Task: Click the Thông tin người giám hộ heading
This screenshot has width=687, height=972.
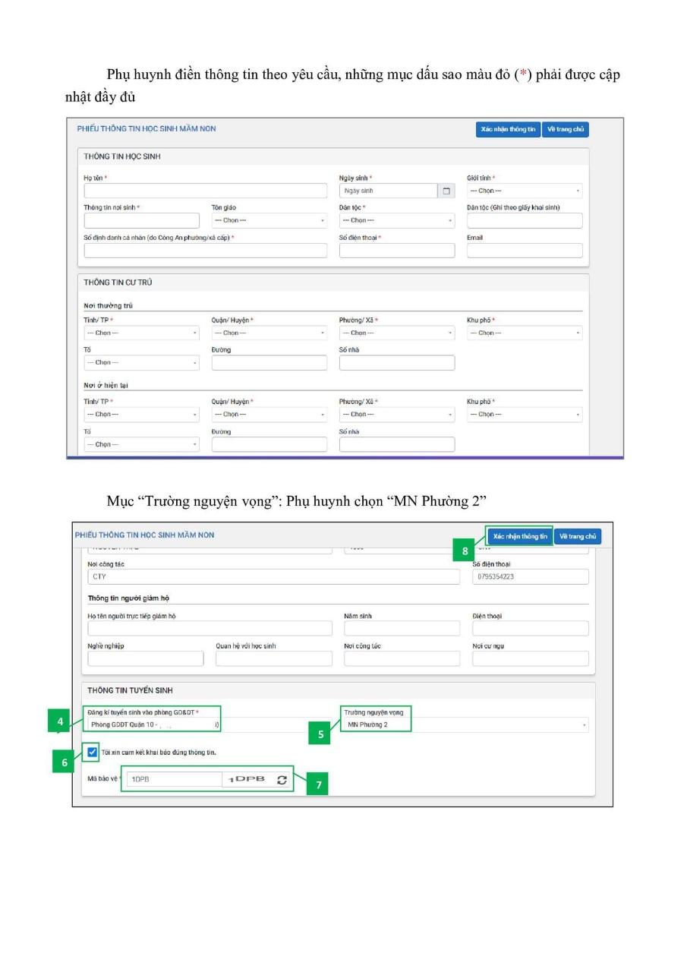Action: click(x=128, y=598)
